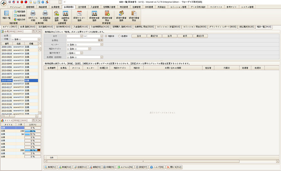This screenshot has height=171, width=281.
Task: Open 研修対象者照会 icon
Action: (134, 16)
